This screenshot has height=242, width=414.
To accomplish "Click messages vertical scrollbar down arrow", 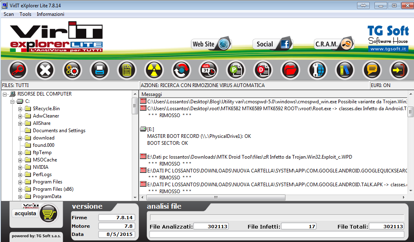I will coord(411,190).
